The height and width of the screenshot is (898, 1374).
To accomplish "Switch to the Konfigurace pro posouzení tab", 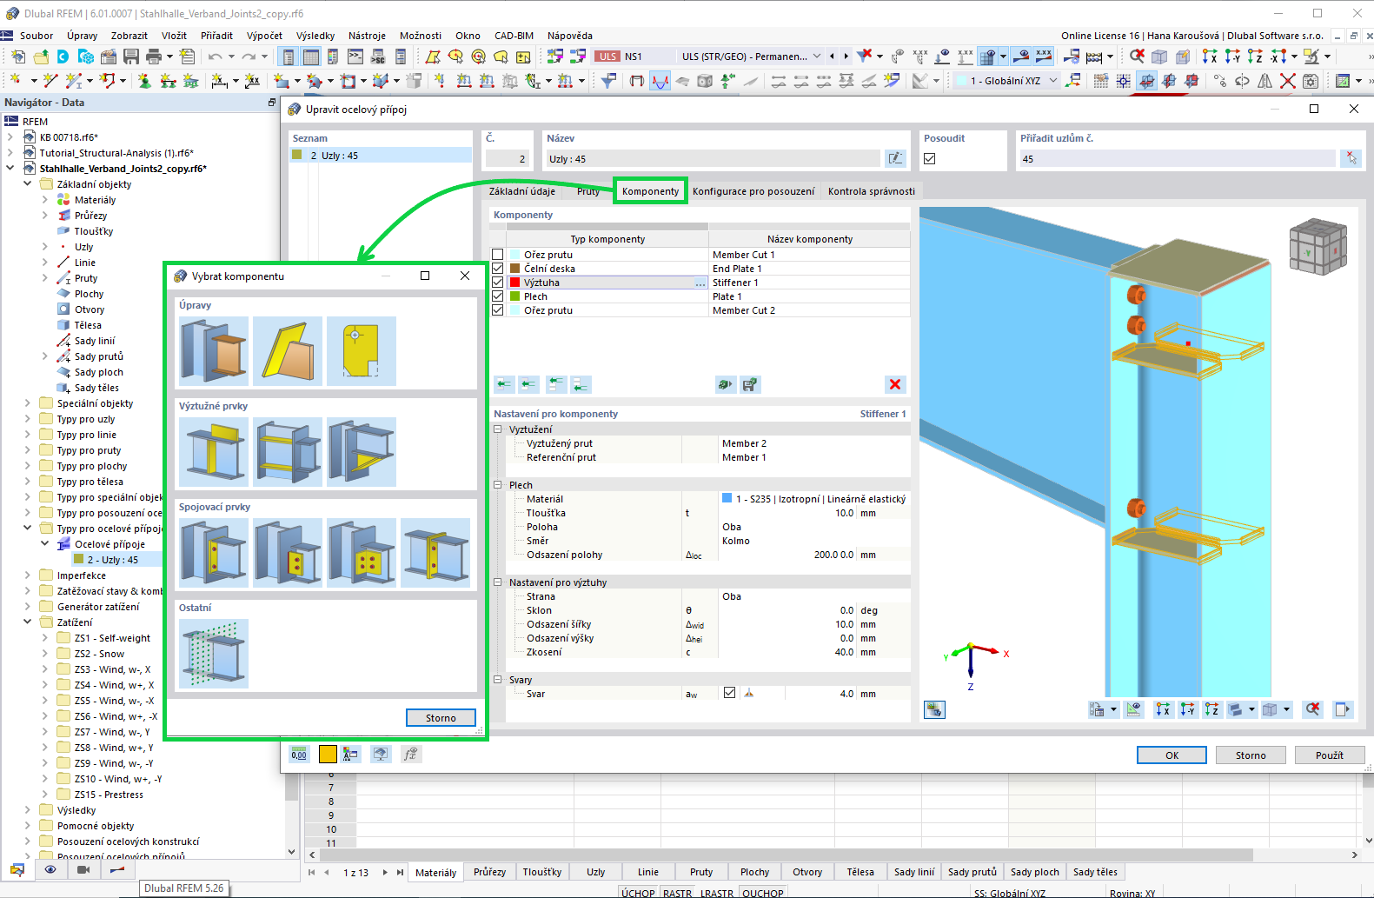I will click(753, 191).
